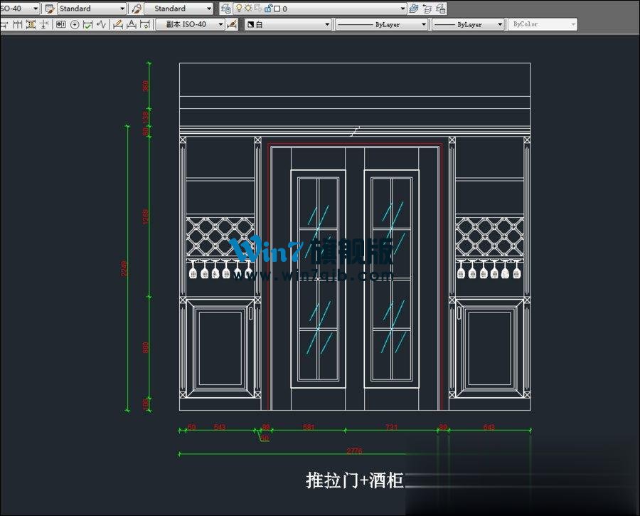Open the Dimension Style manager icon
This screenshot has height=516, width=640.
tap(231, 24)
